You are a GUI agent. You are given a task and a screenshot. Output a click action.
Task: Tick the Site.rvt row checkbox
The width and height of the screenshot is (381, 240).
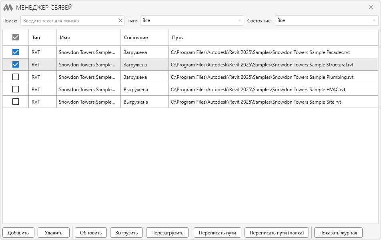click(16, 102)
